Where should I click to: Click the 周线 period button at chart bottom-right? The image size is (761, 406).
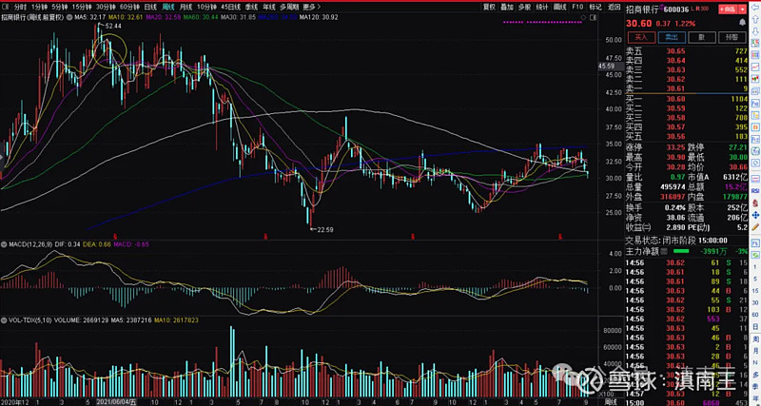(x=611, y=402)
